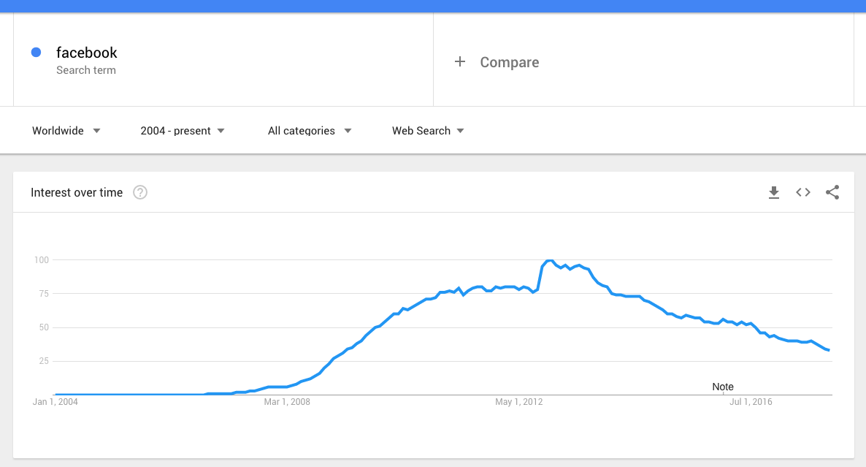866x467 pixels.
Task: Click the Compare text to add term
Action: [x=510, y=63]
